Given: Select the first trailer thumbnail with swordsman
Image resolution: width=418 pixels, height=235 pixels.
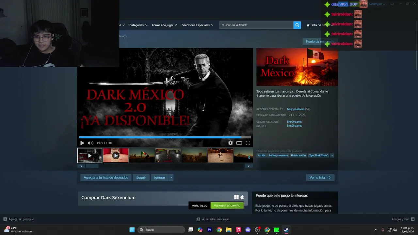Looking at the screenshot, I should (x=90, y=155).
